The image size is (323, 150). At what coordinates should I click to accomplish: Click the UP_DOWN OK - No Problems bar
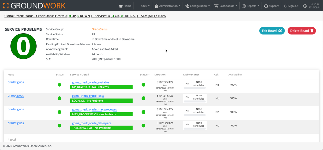tap(101, 87)
